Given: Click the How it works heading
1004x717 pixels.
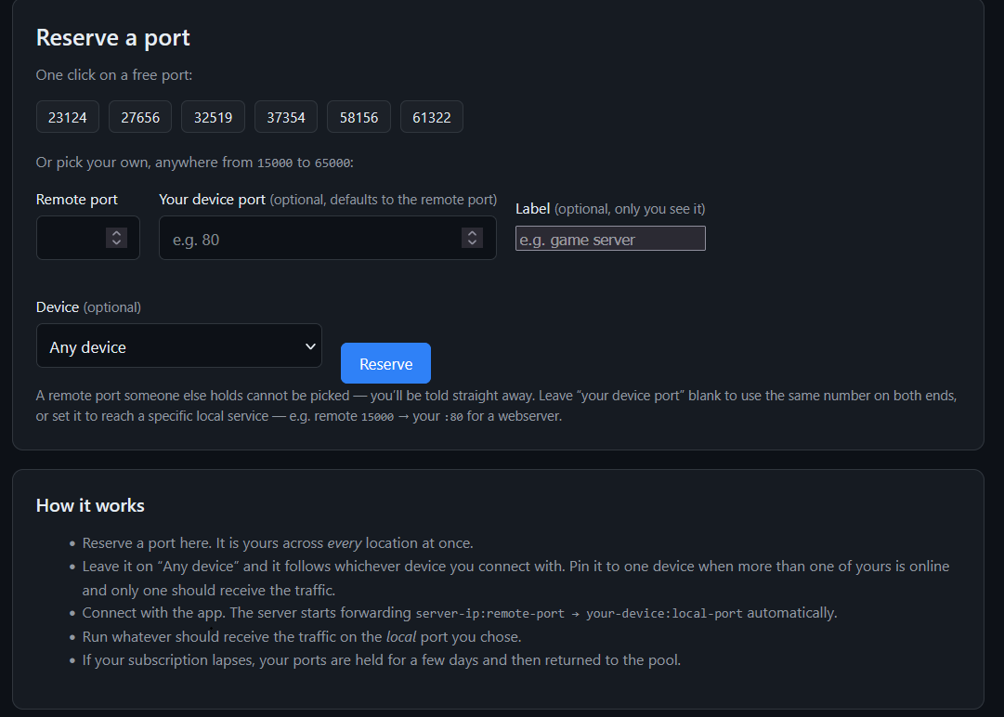Looking at the screenshot, I should point(90,506).
